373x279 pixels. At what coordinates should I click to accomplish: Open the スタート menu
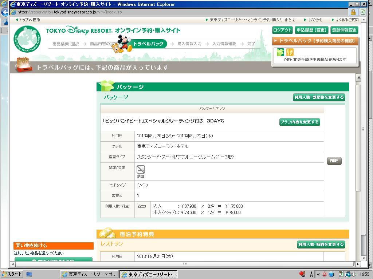12,274
